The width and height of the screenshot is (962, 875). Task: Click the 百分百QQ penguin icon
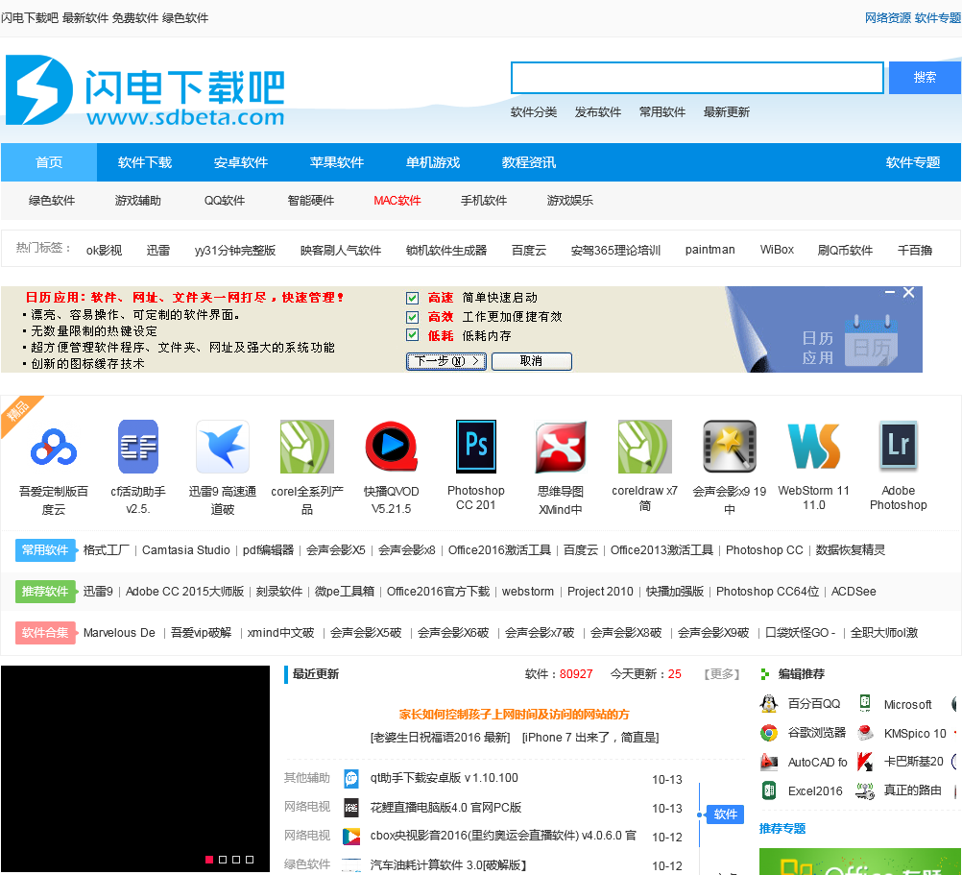(x=768, y=704)
